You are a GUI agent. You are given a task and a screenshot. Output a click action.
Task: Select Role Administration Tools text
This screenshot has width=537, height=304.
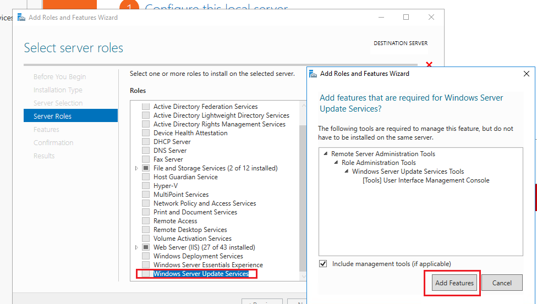coord(379,162)
